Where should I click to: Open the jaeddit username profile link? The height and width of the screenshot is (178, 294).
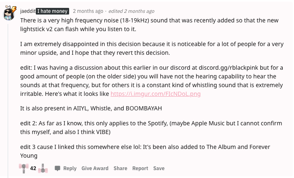click(x=27, y=11)
